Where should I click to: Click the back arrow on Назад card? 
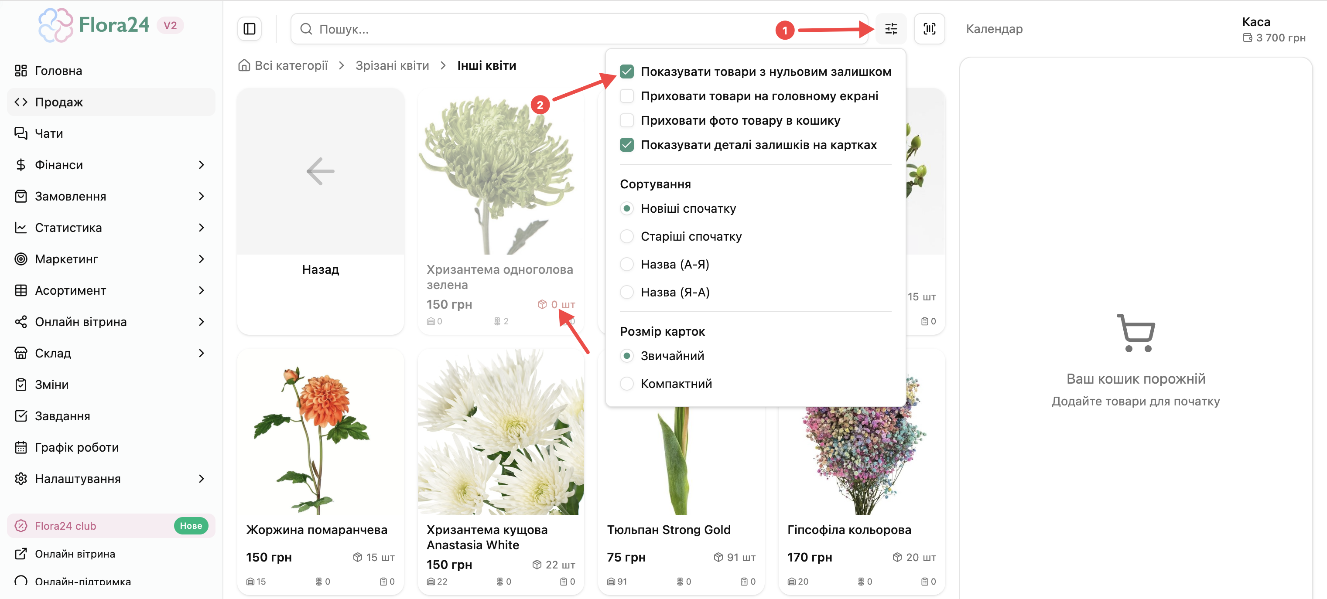pos(321,171)
